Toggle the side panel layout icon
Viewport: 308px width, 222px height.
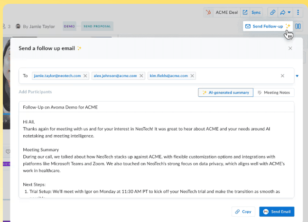(x=298, y=27)
